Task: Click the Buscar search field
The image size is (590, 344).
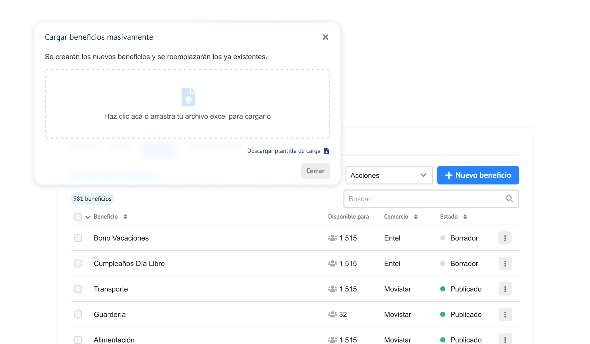Action: pyautogui.click(x=425, y=199)
